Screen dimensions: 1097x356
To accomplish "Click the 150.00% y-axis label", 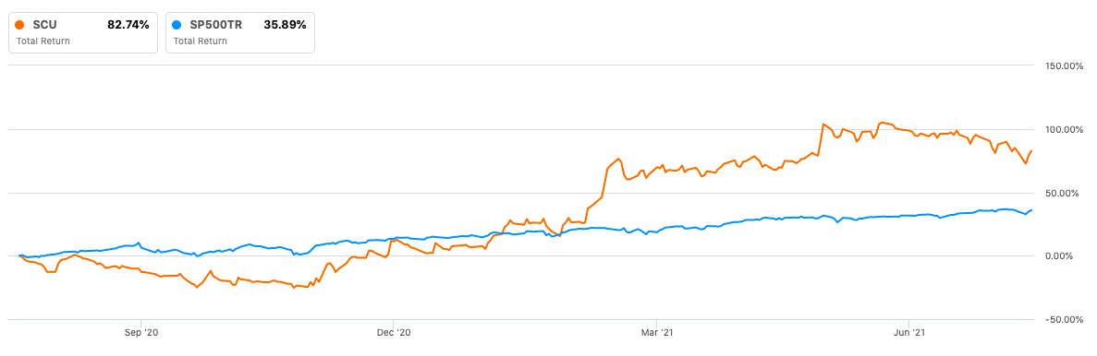I will coord(1062,66).
